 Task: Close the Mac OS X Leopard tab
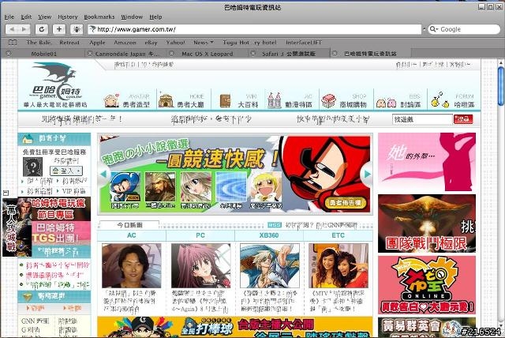click(x=172, y=54)
